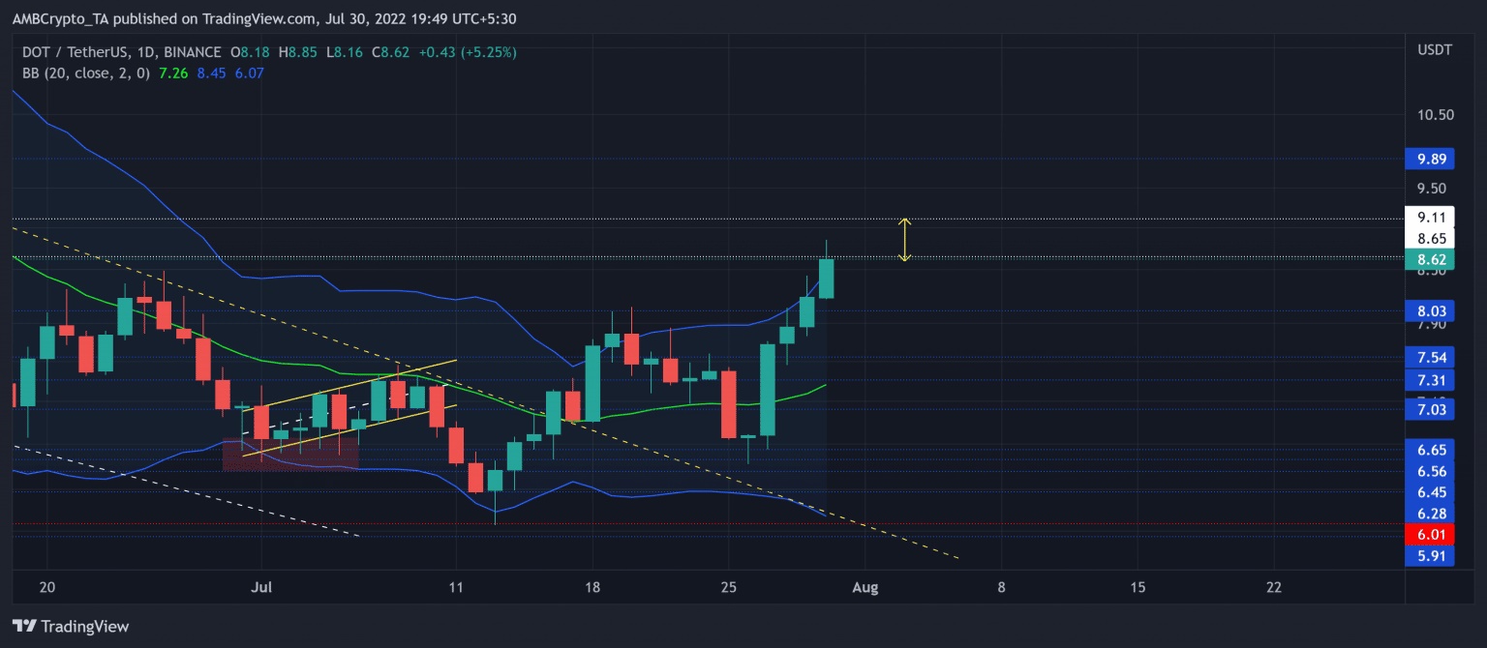
Task: Click the 8.03 blue price label
Action: (1429, 311)
